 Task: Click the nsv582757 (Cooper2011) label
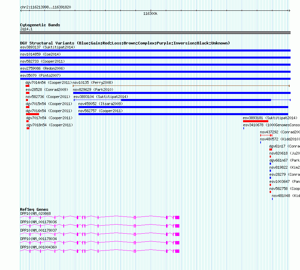[x=100, y=111]
